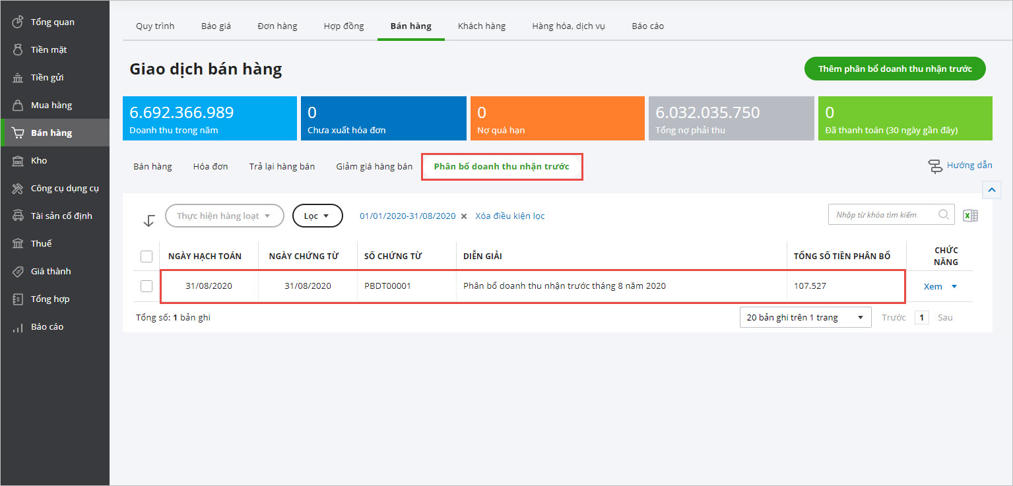Viewport: 1013px width, 486px height.
Task: Click the bulk action arrow icon
Action: tap(149, 221)
